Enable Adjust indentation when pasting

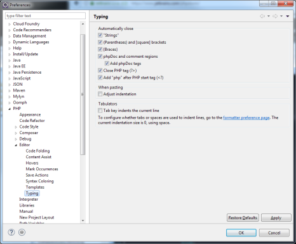[100, 94]
